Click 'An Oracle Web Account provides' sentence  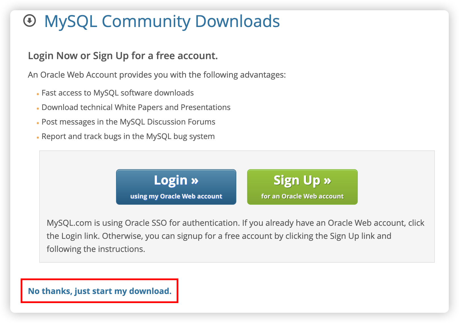(157, 75)
